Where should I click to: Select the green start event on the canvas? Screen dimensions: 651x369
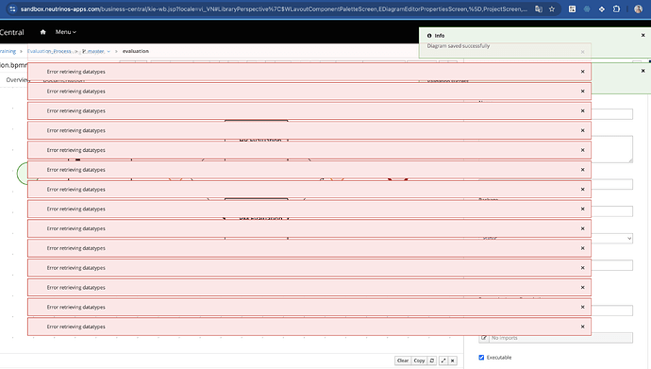(x=22, y=173)
